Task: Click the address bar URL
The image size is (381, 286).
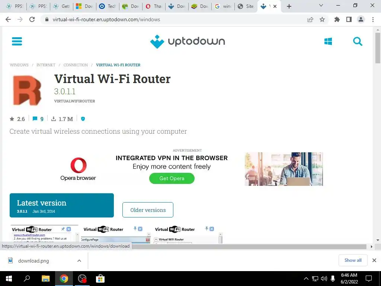Action: [106, 19]
